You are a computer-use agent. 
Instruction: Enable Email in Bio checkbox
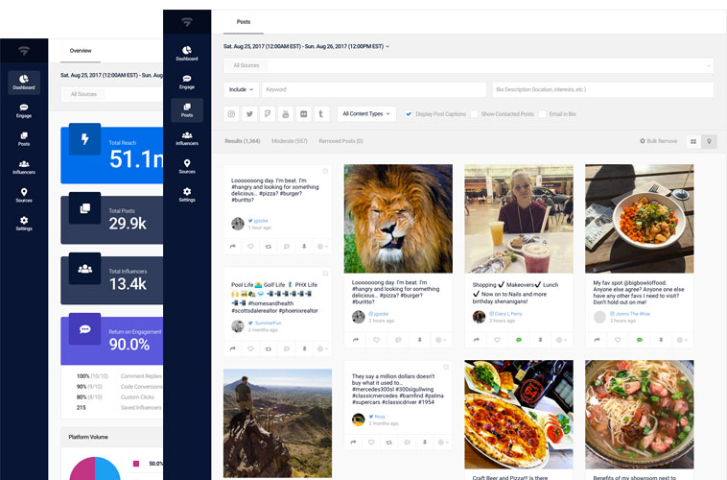point(542,113)
